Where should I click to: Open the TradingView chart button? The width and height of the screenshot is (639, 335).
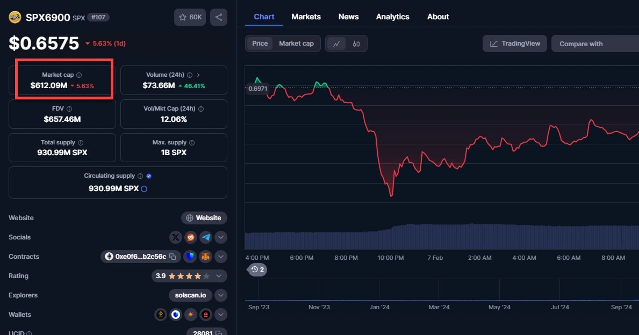515,43
